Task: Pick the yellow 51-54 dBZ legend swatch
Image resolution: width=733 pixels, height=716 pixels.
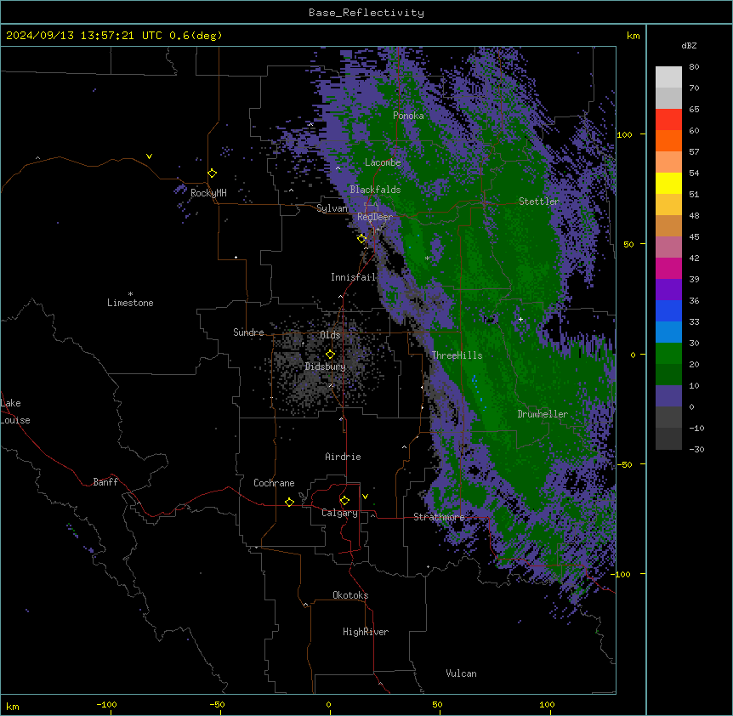Action: pos(668,183)
